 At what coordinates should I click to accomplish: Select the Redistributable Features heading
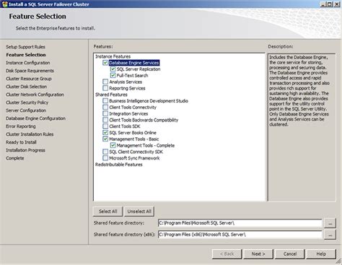point(119,165)
